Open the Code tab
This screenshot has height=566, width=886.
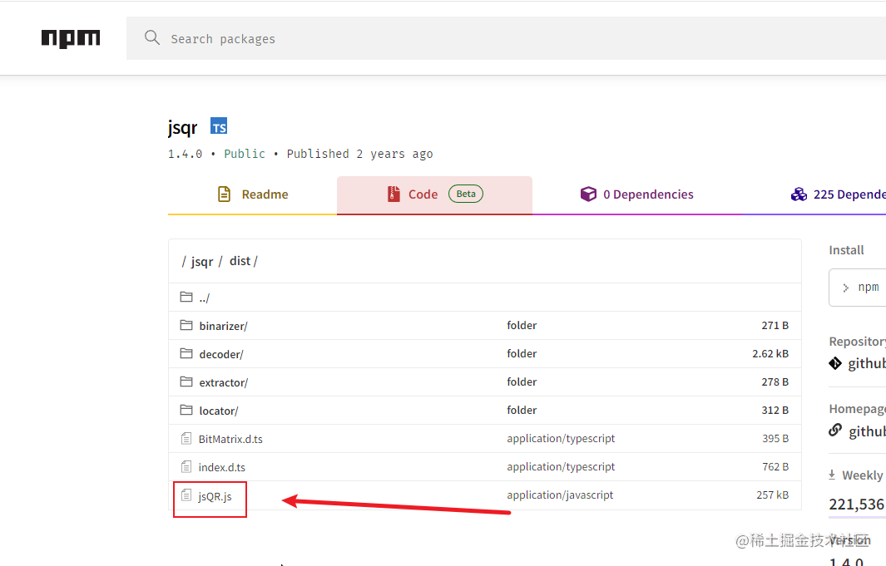coord(434,194)
